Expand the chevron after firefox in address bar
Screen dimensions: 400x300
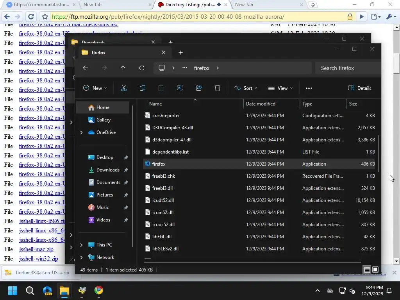pyautogui.click(x=217, y=68)
